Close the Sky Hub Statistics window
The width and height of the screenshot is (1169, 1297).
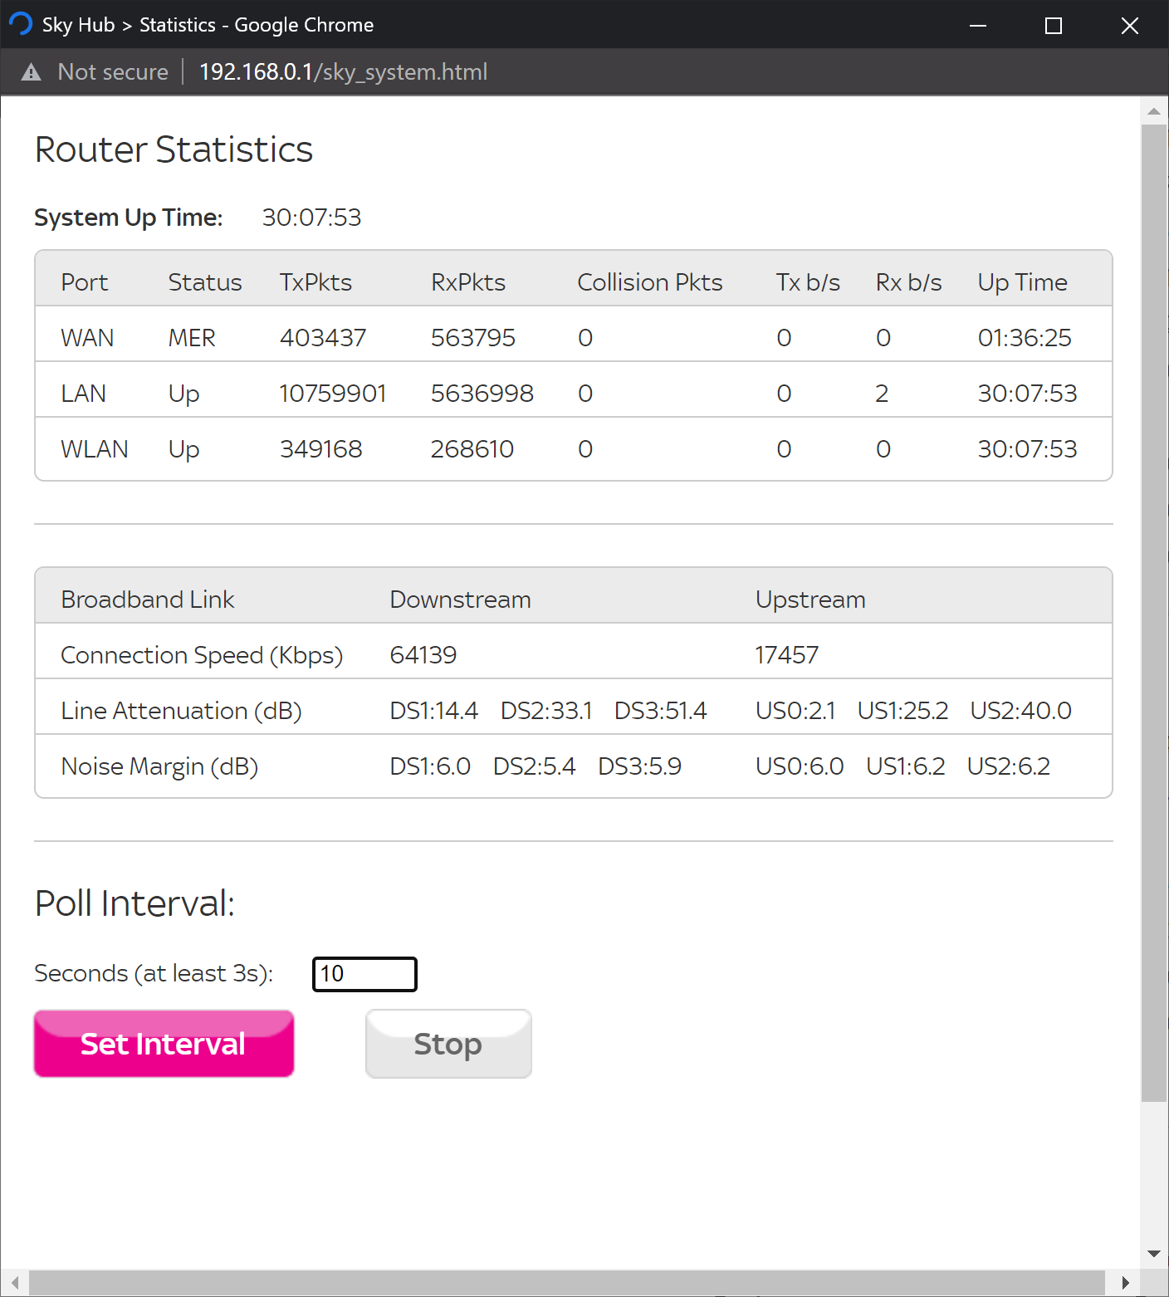1129,26
